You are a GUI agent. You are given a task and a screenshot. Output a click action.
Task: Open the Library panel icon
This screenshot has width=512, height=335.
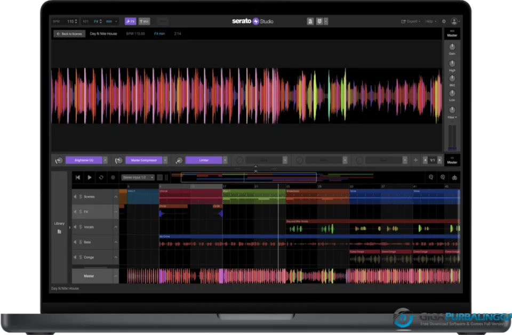point(59,232)
